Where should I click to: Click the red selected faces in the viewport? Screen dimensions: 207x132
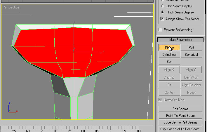[73, 47]
